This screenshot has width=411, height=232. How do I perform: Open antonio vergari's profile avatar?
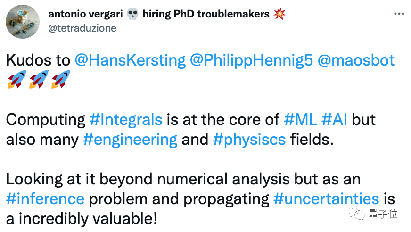point(23,21)
